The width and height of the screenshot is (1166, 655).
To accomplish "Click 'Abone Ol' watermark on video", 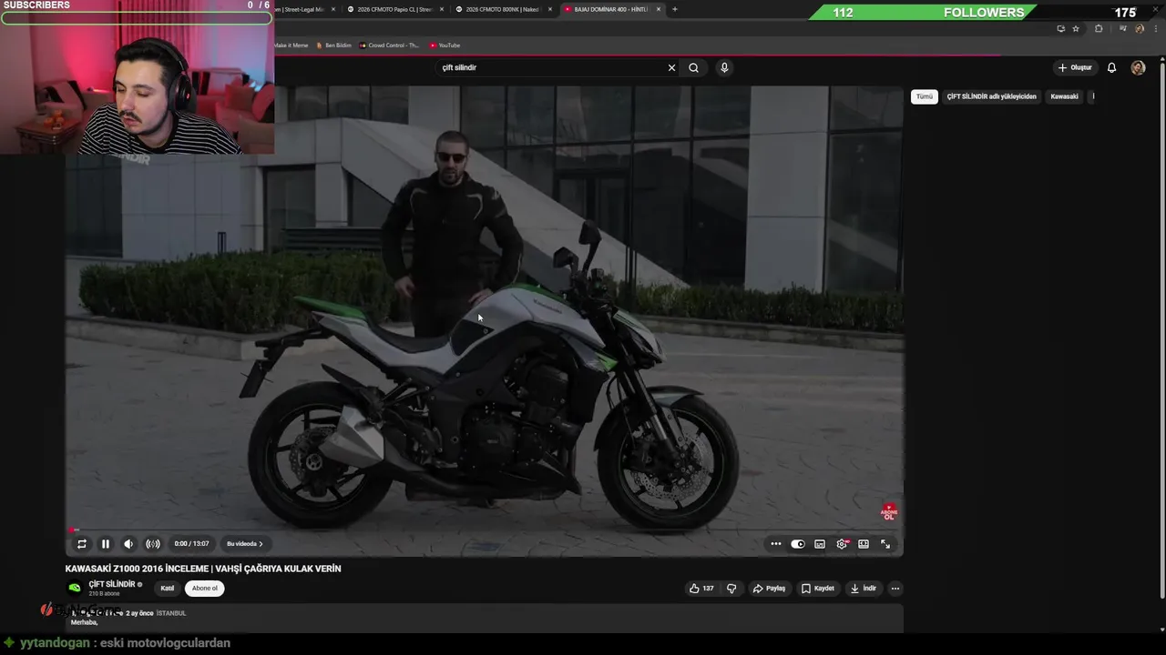I will 889,512.
